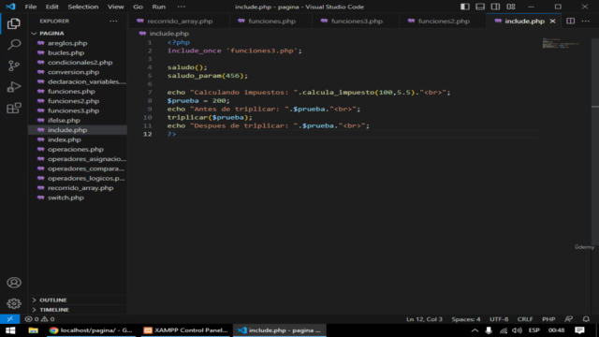Screen dimensions: 599x337
Task: Toggle the secondary side bar
Action: coord(495,7)
